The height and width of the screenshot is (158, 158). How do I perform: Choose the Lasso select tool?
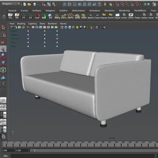coord(3,34)
